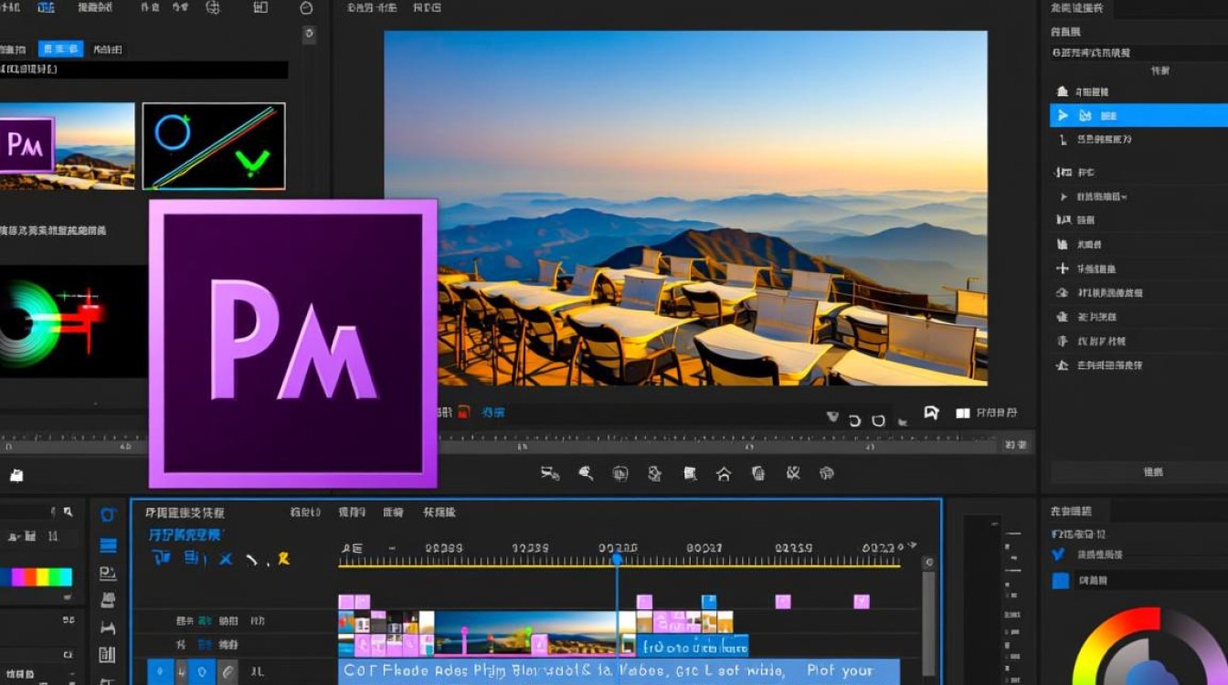This screenshot has height=685, width=1228.
Task: Open the down-arrow dropdown beneath the preview
Action: 832,416
